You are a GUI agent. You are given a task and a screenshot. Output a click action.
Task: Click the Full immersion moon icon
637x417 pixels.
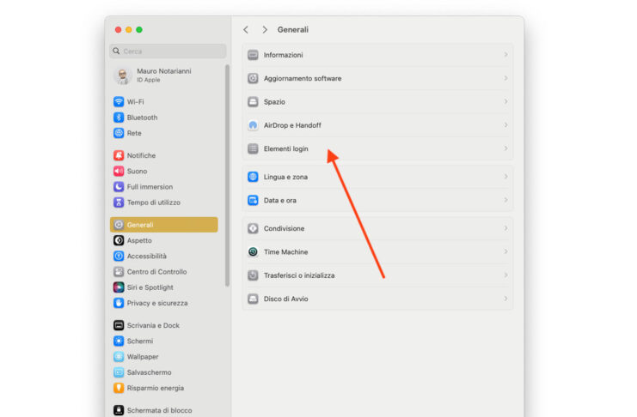click(119, 186)
